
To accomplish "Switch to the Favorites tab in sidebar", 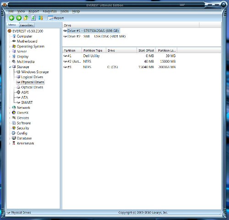I will coord(27,25).
